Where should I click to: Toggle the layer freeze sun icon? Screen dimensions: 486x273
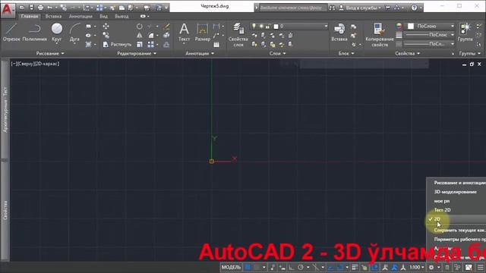click(261, 27)
